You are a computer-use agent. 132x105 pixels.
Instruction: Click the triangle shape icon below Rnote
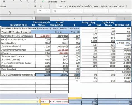point(10,13)
